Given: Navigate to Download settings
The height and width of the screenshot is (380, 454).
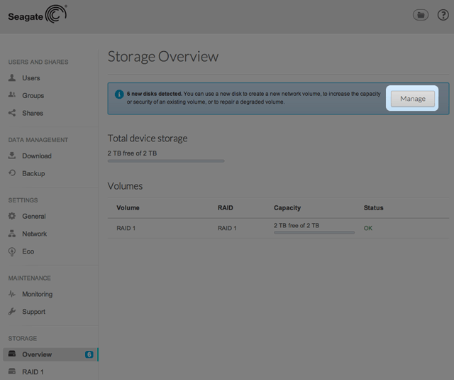Looking at the screenshot, I should coord(37,156).
